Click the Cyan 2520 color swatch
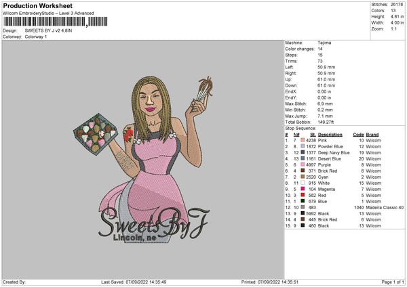The image size is (407, 287). [x=303, y=177]
